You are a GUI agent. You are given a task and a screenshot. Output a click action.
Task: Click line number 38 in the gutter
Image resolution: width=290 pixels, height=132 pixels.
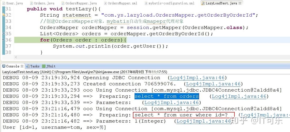(x=8, y=52)
